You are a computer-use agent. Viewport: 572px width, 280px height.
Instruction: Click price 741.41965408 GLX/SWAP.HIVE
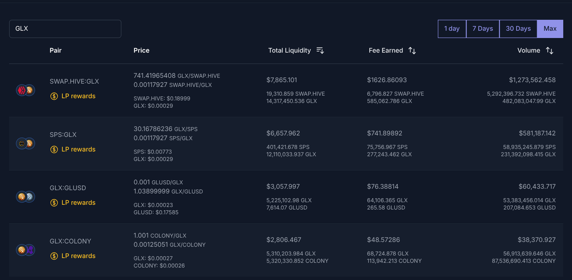click(177, 76)
